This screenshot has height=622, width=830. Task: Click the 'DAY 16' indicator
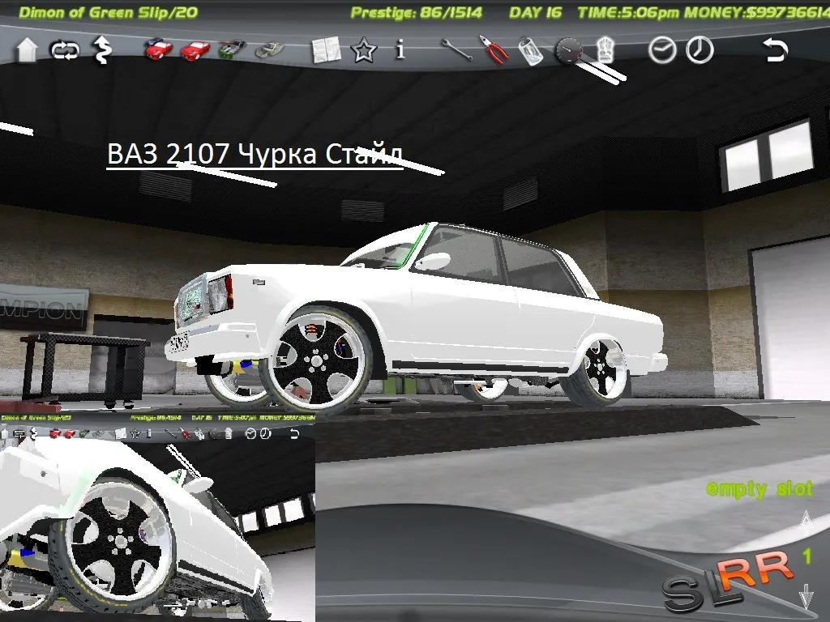click(x=535, y=12)
